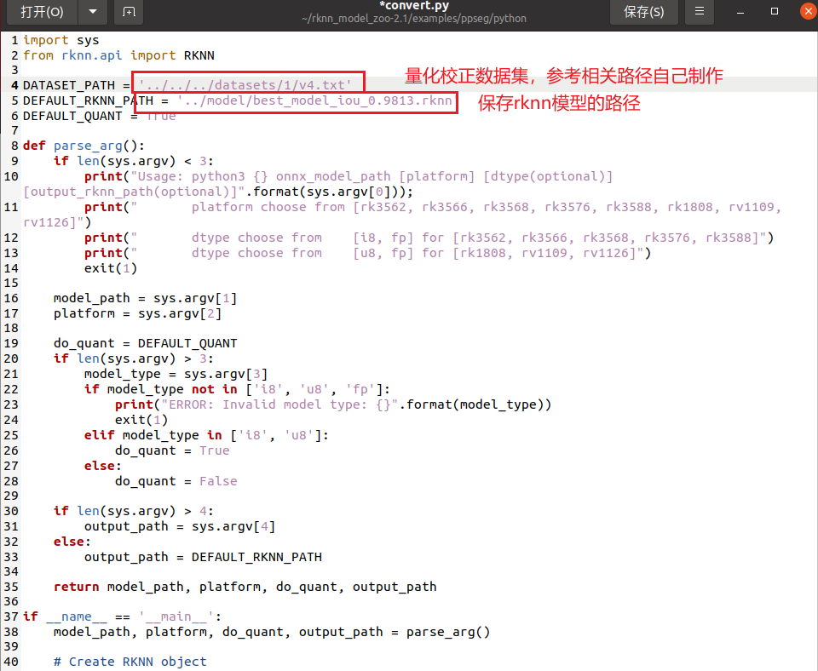Click 'else:' on line 27
The width and height of the screenshot is (818, 671).
[103, 466]
